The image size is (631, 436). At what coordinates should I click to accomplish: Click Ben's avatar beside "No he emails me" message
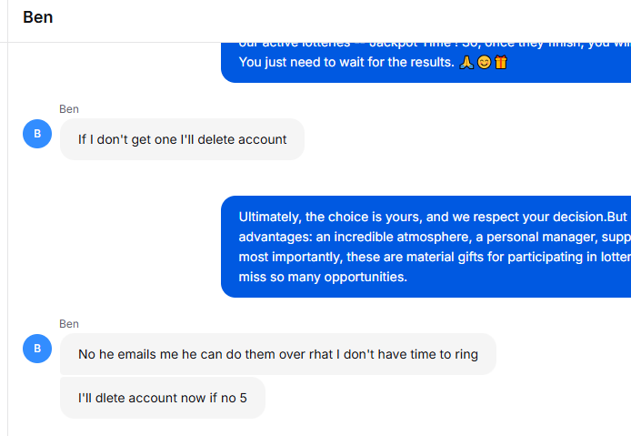(x=37, y=349)
